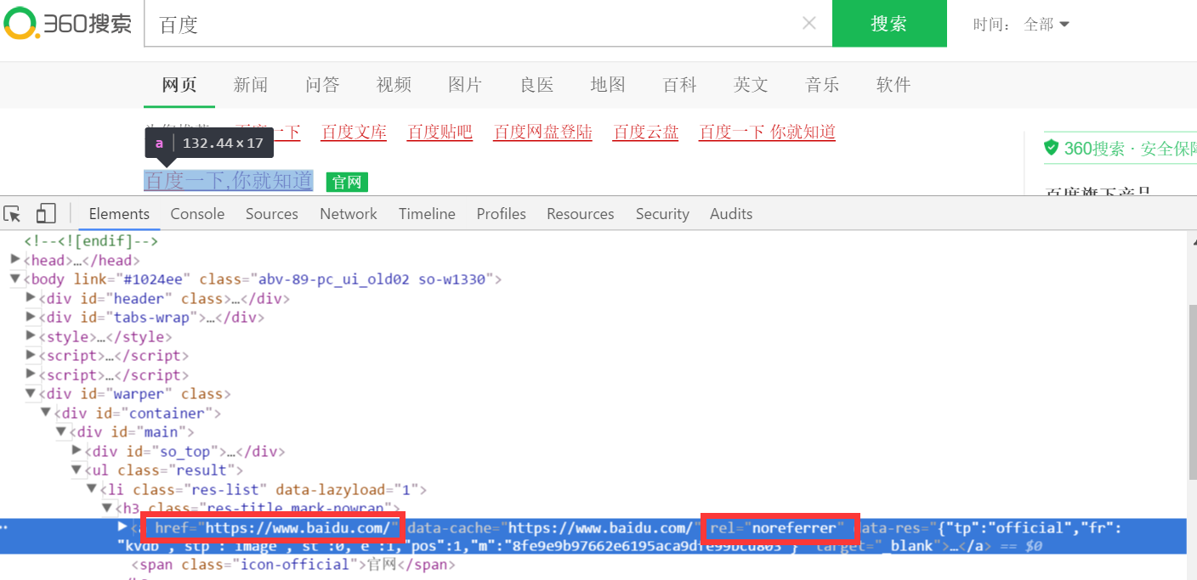This screenshot has width=1197, height=580.
Task: Expand the first script node
Action: point(31,355)
